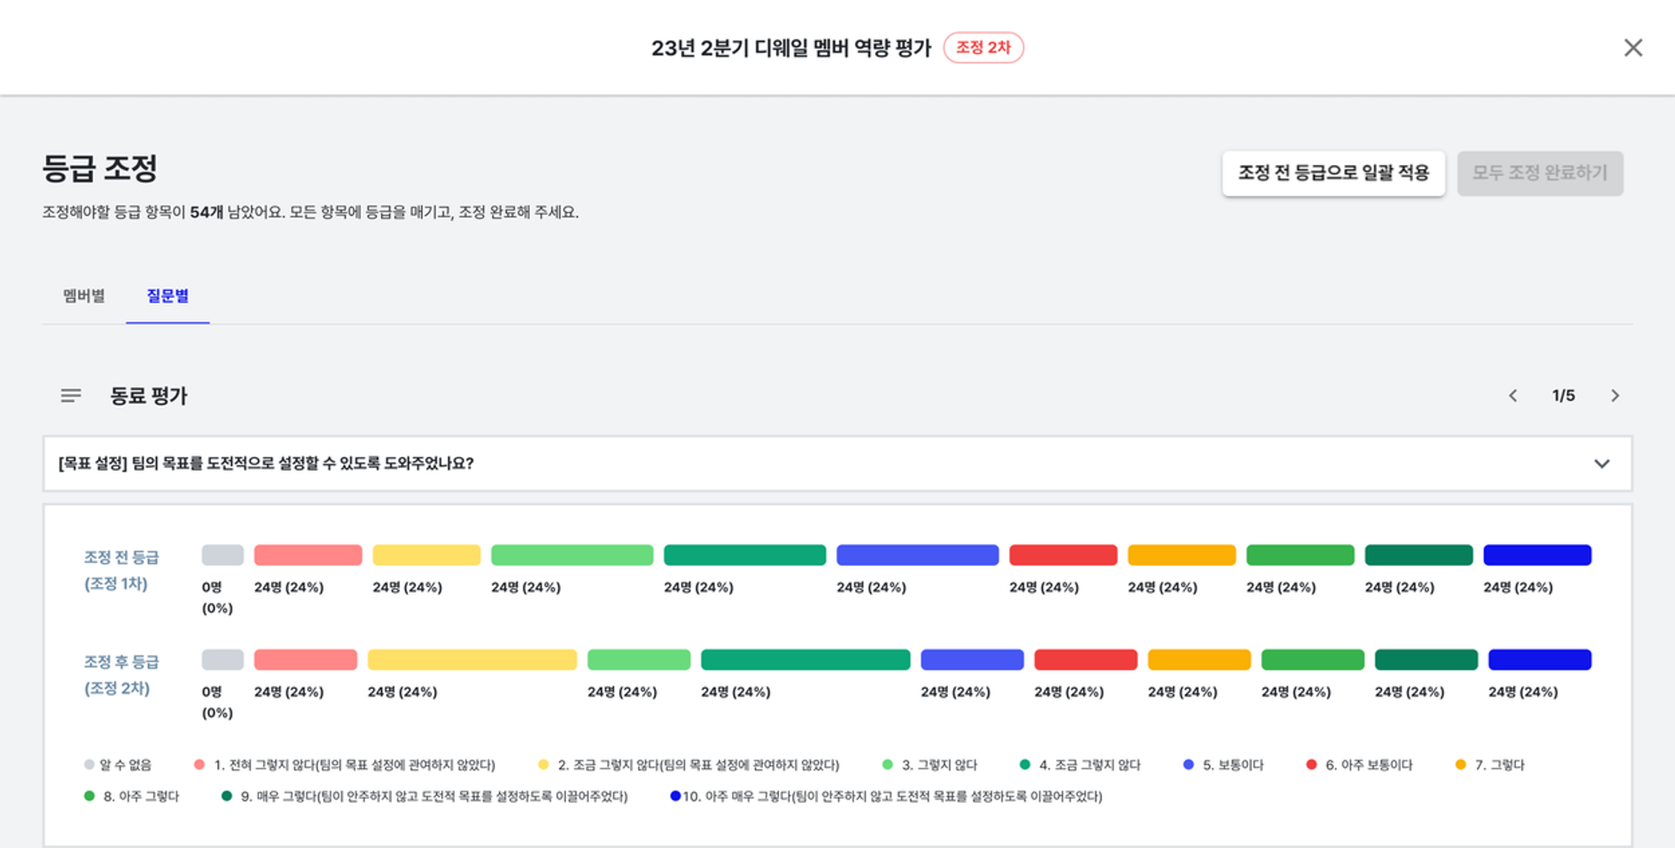Click the left pagination arrow for questions
The height and width of the screenshot is (848, 1675).
coord(1513,395)
